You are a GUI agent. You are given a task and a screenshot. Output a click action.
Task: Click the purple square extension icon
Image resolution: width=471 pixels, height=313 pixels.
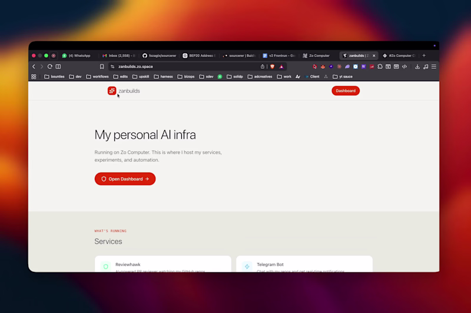(x=363, y=66)
